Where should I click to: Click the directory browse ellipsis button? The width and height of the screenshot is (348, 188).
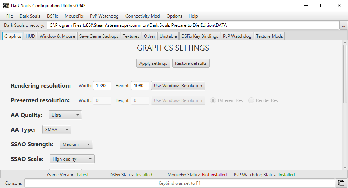point(343,25)
